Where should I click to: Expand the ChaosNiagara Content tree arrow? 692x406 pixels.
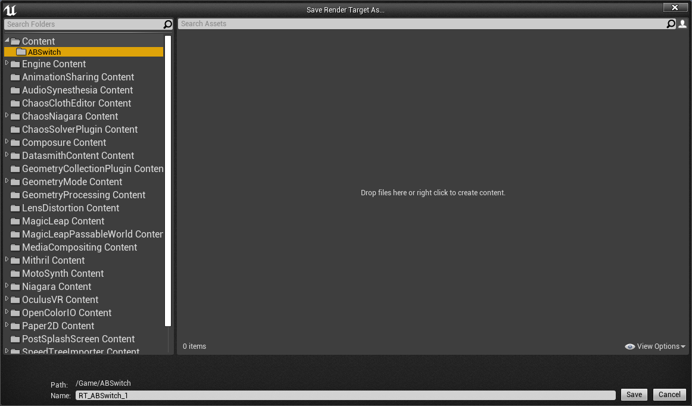7,115
